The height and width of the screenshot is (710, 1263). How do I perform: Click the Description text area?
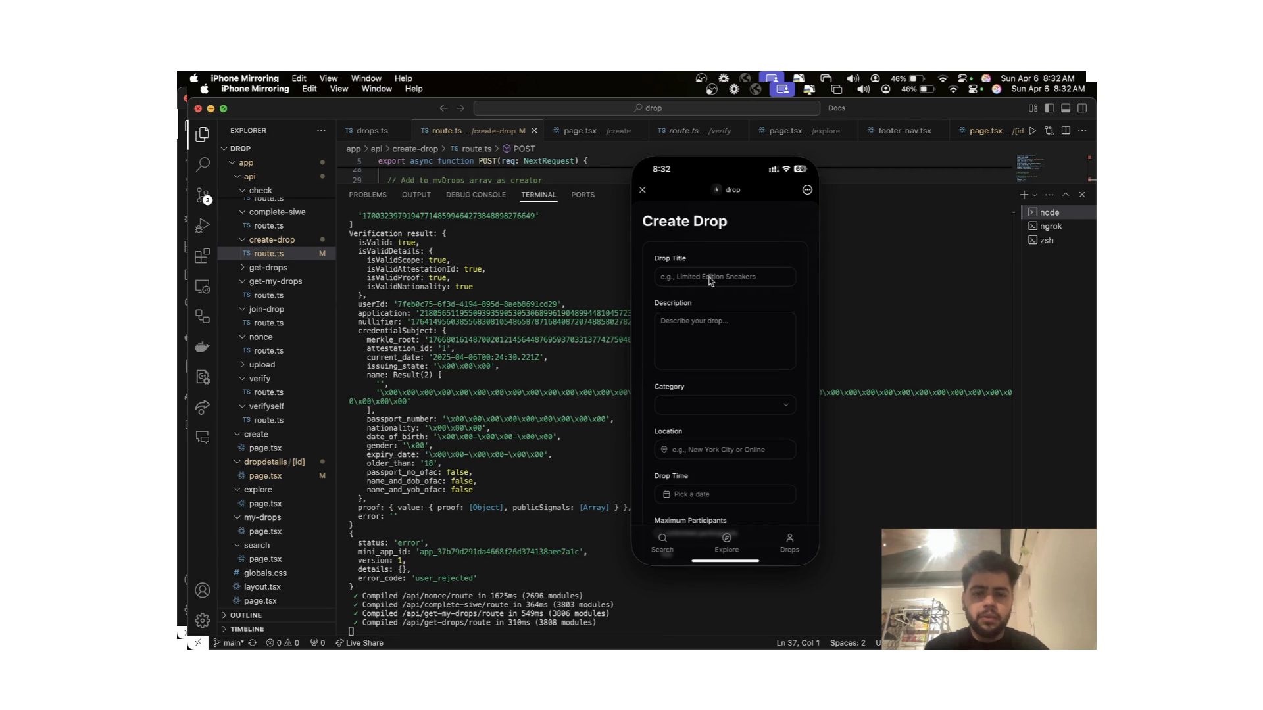pyautogui.click(x=725, y=341)
